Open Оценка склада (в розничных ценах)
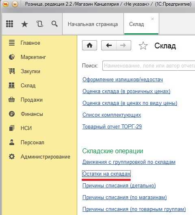The image size is (195, 215). [x=126, y=91]
